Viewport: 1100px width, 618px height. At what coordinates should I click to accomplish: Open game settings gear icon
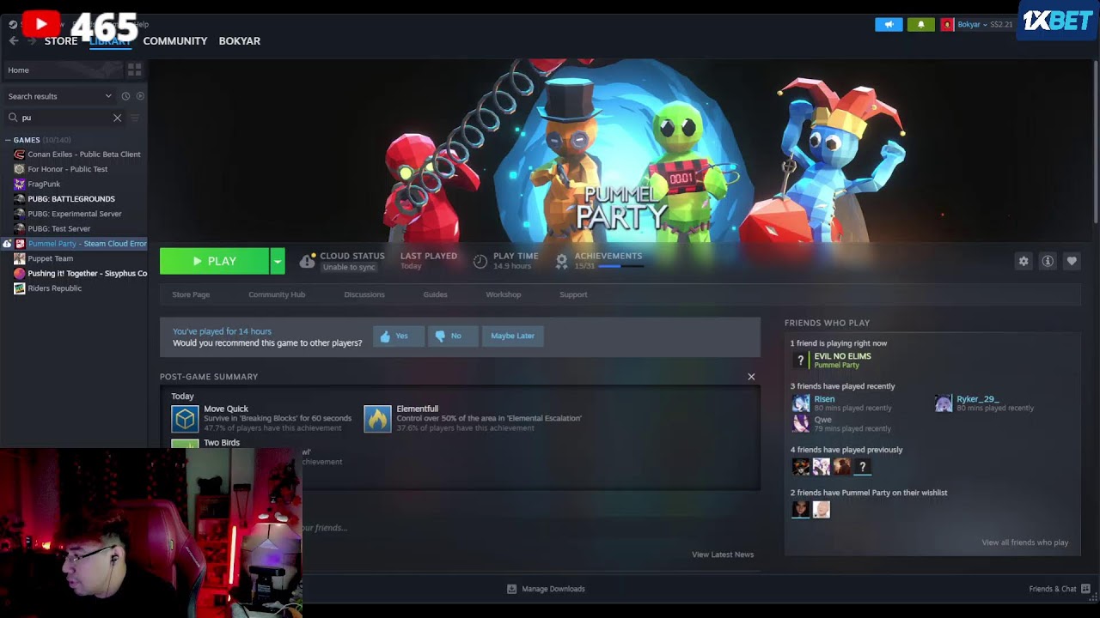1024,261
